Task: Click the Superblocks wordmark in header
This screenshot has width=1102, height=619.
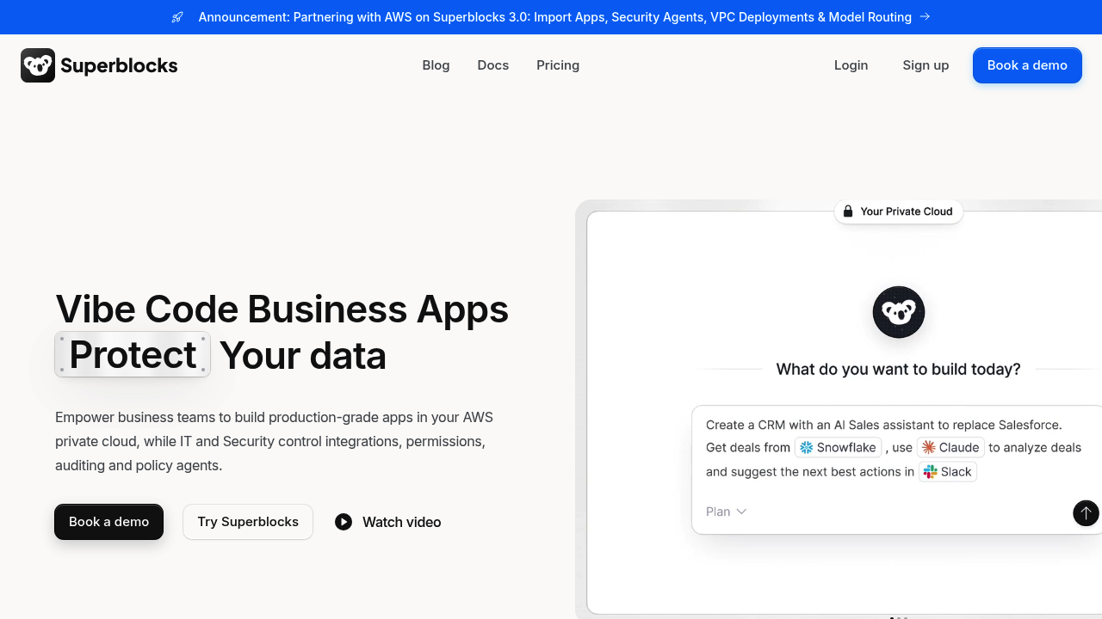Action: click(x=119, y=65)
